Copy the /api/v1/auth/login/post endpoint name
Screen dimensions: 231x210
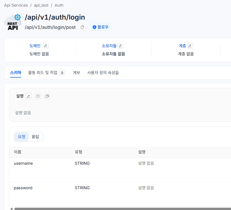[x=82, y=27]
